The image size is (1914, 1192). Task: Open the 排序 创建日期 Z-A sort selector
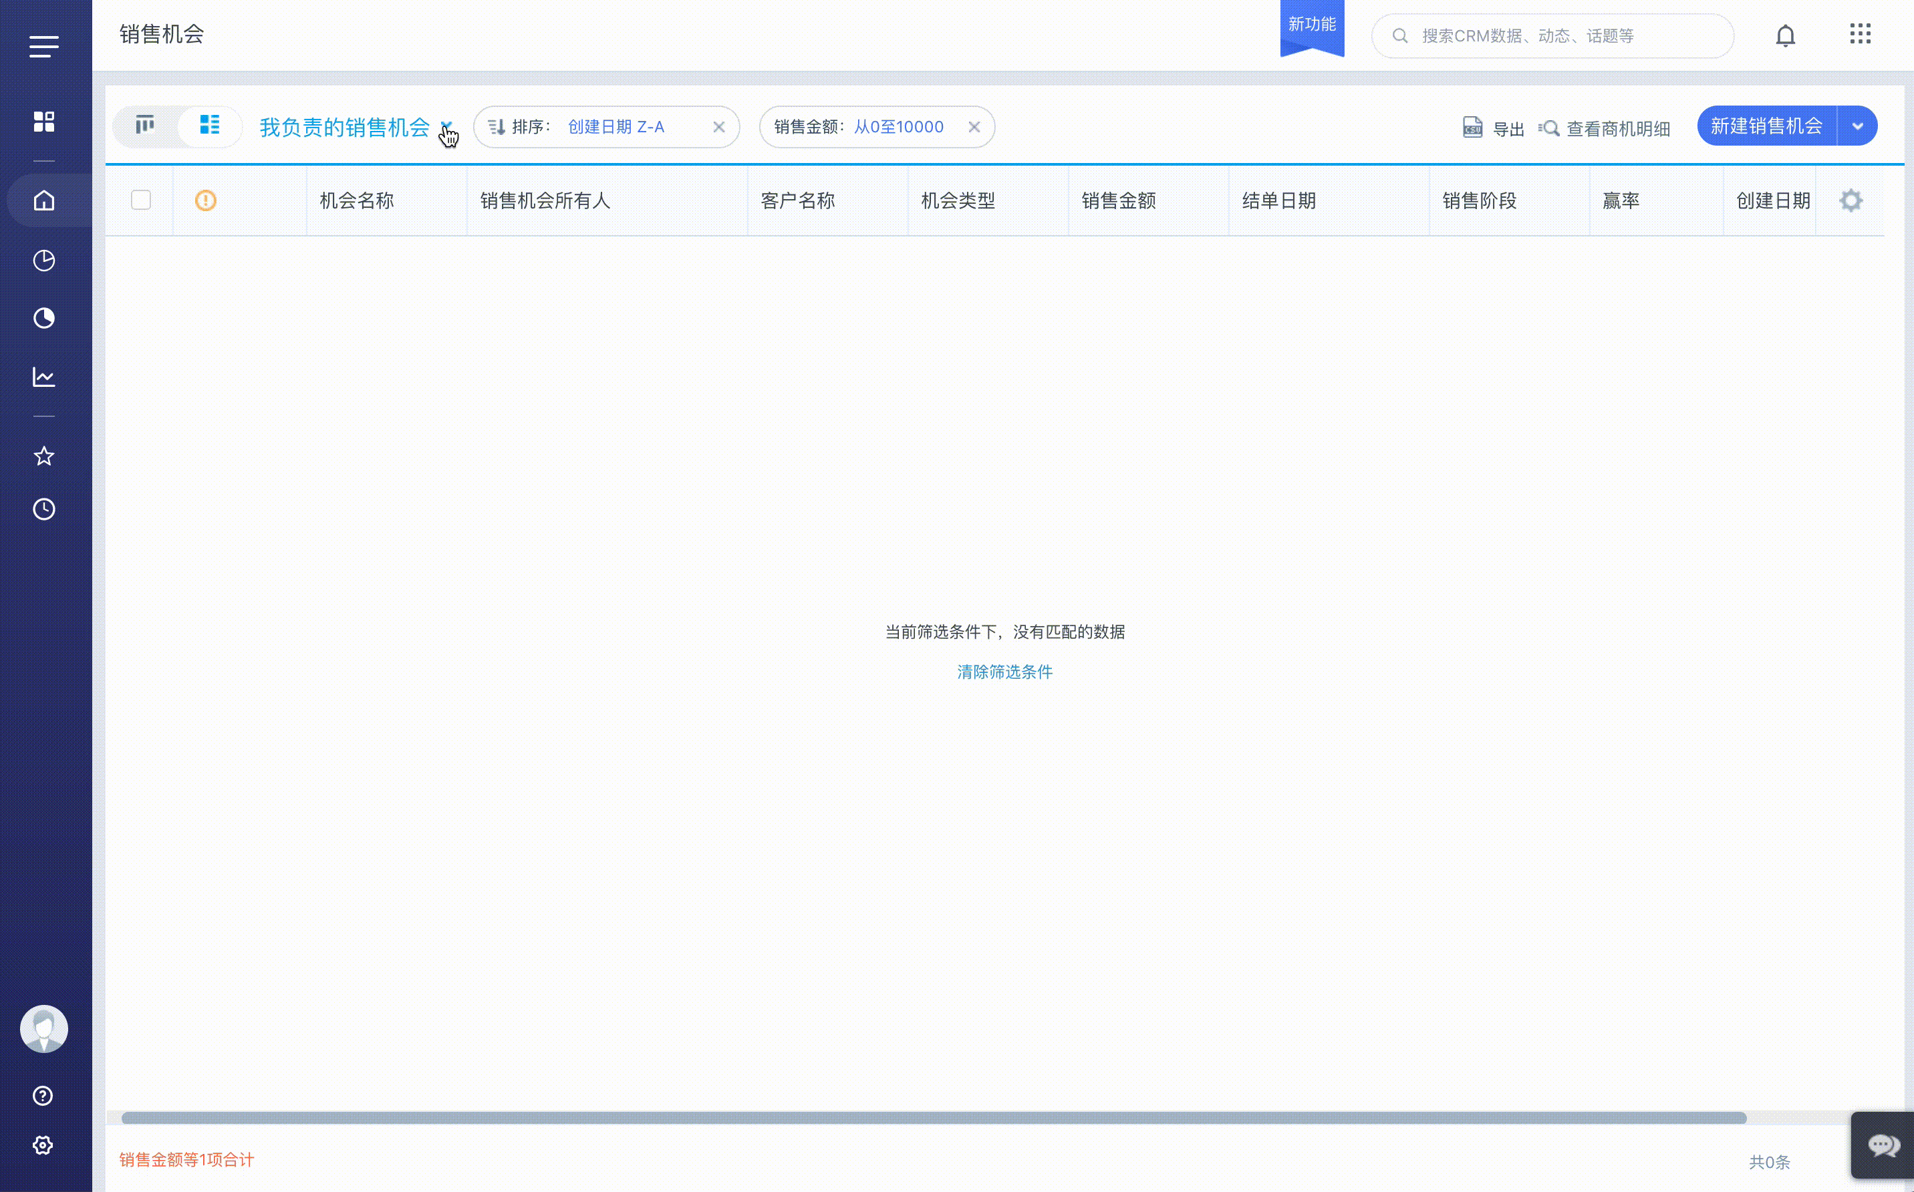615,127
